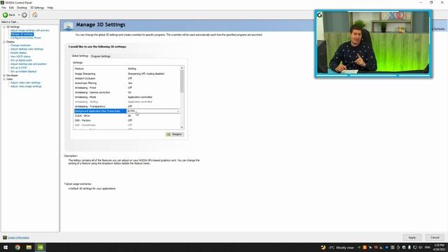
Task: Select the DSR - Factors row
Action: 127,120
